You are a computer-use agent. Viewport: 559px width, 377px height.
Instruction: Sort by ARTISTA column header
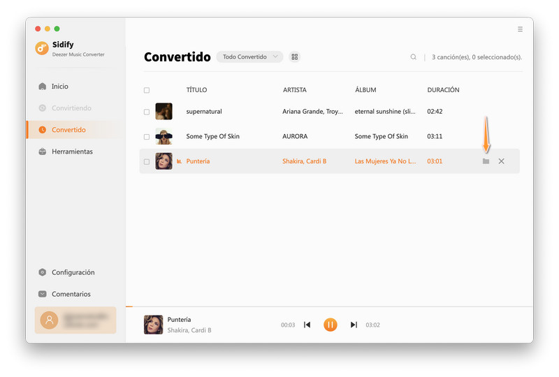(x=294, y=90)
